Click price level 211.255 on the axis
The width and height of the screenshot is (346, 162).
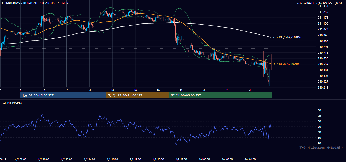(x=323, y=12)
